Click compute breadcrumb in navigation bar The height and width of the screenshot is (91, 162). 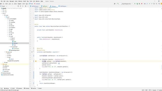pos(38,4)
